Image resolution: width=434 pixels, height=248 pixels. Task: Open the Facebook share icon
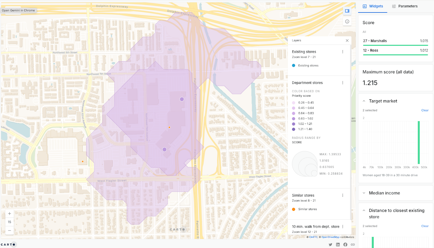(x=345, y=244)
